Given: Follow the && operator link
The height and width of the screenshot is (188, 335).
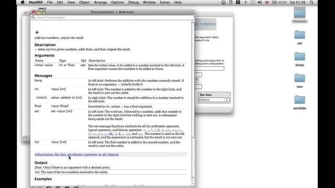Looking at the screenshot, I should [x=110, y=134].
